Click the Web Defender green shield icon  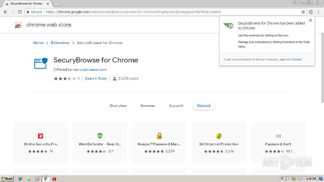pyautogui.click(x=100, y=136)
